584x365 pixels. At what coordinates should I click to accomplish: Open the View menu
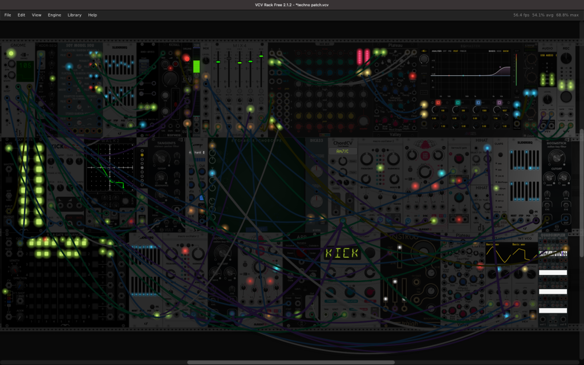click(36, 15)
